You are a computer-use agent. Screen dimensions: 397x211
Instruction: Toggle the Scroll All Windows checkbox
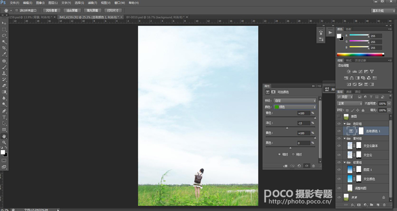click(17, 10)
